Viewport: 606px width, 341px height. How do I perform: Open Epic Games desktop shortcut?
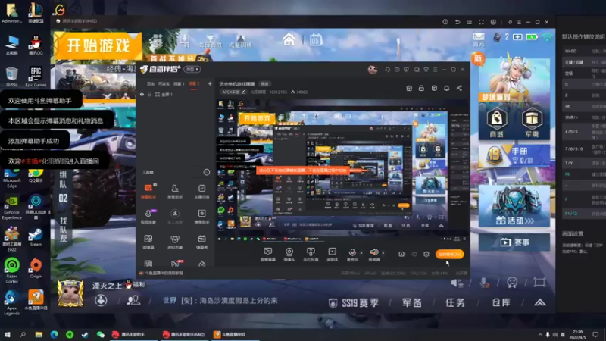point(36,77)
